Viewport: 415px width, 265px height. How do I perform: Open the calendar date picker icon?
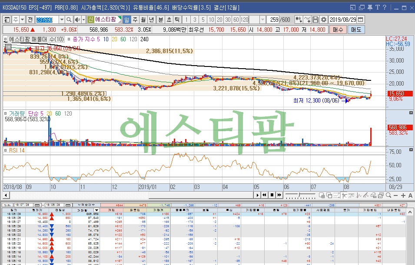point(360,20)
